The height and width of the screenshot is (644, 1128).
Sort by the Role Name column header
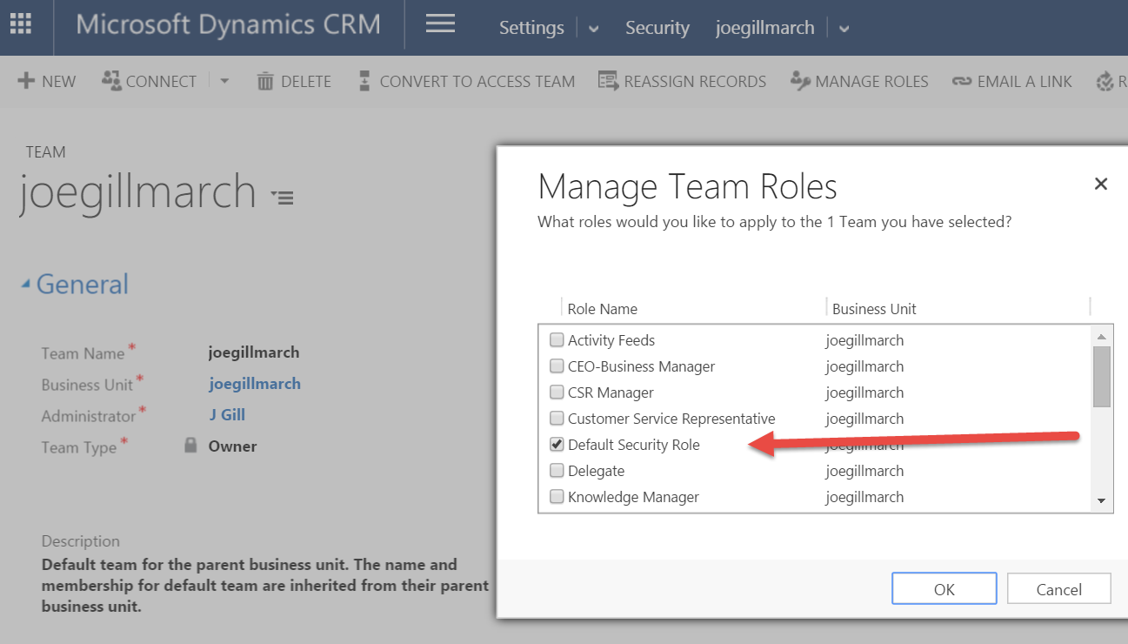pyautogui.click(x=603, y=309)
